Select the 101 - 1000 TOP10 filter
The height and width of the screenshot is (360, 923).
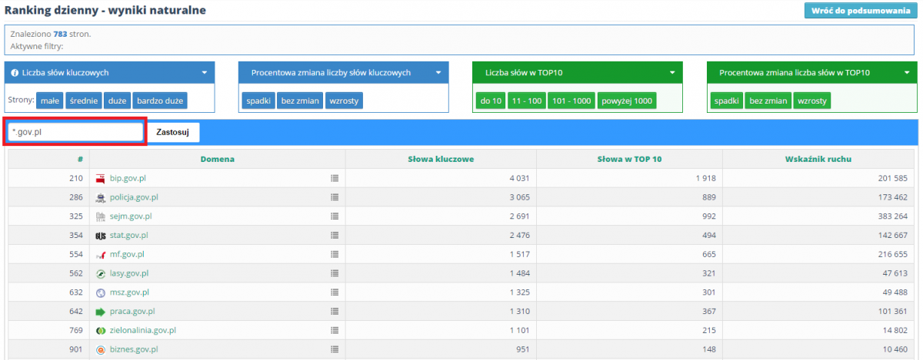571,101
